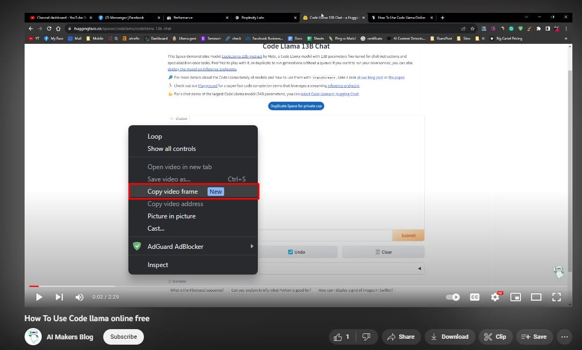Mute the video volume
This screenshot has width=582, height=350.
pyautogui.click(x=79, y=297)
